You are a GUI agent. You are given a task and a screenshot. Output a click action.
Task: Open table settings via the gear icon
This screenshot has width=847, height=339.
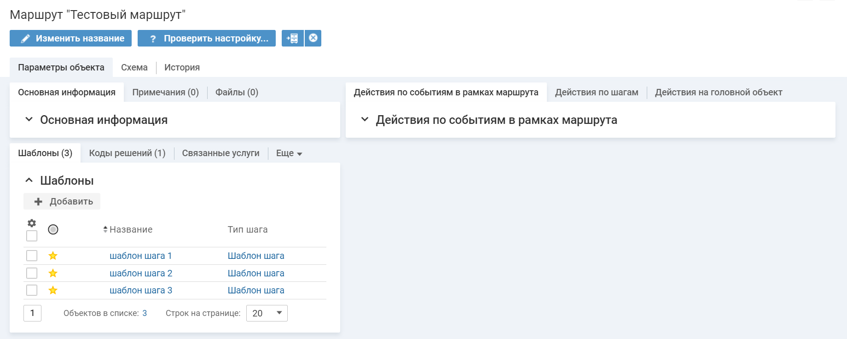click(32, 223)
